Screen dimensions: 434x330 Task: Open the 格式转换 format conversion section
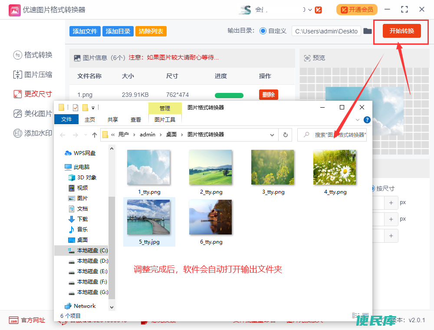pyautogui.click(x=33, y=55)
